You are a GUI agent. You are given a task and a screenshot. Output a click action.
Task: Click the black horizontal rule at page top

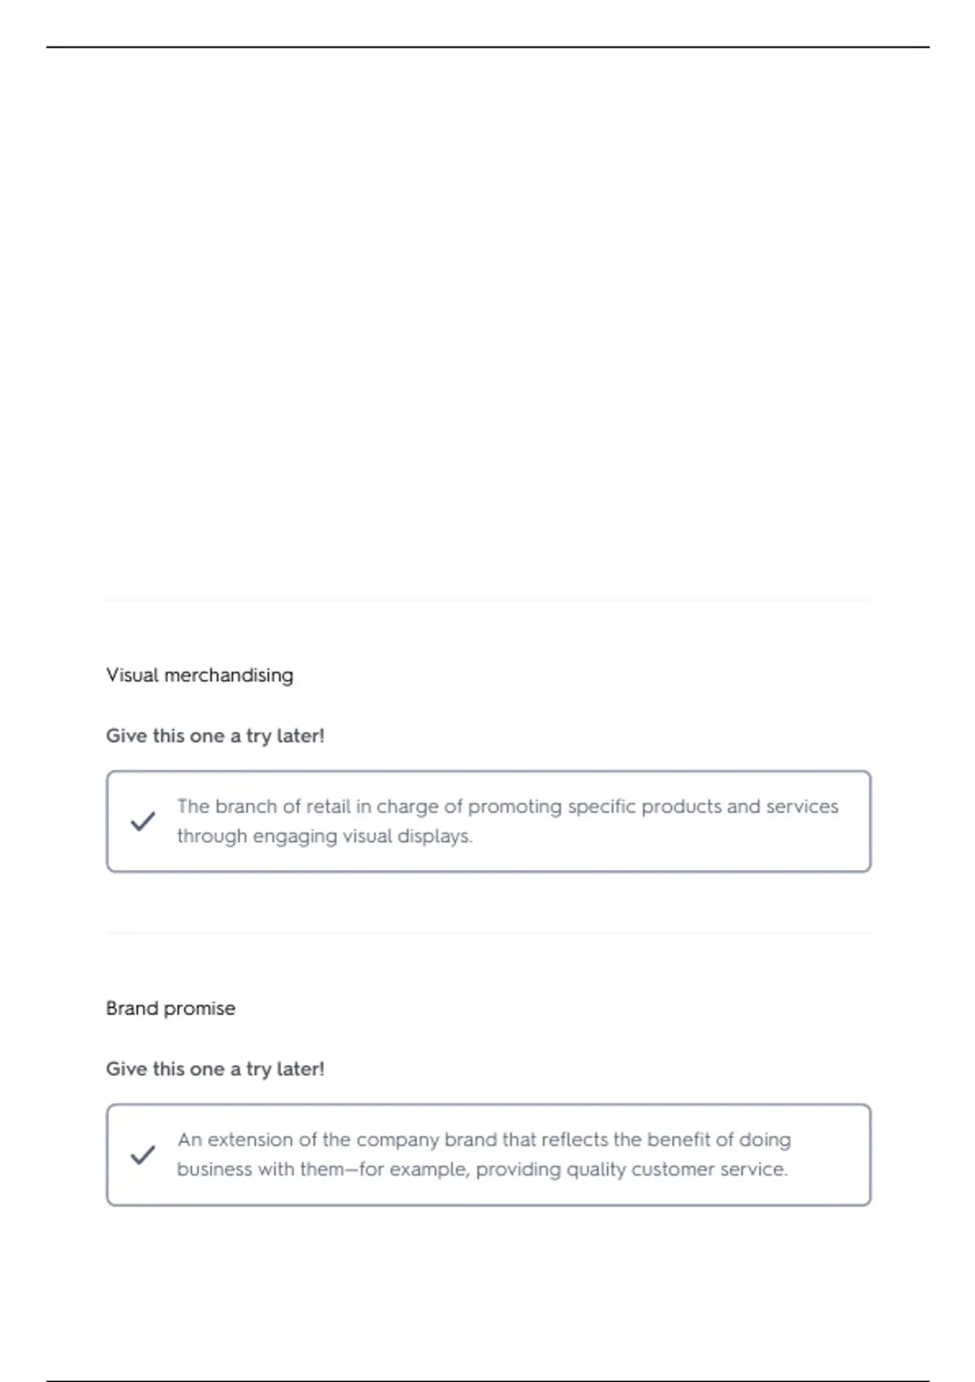tap(487, 47)
